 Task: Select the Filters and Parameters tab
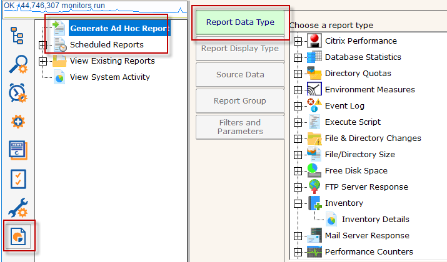(240, 127)
